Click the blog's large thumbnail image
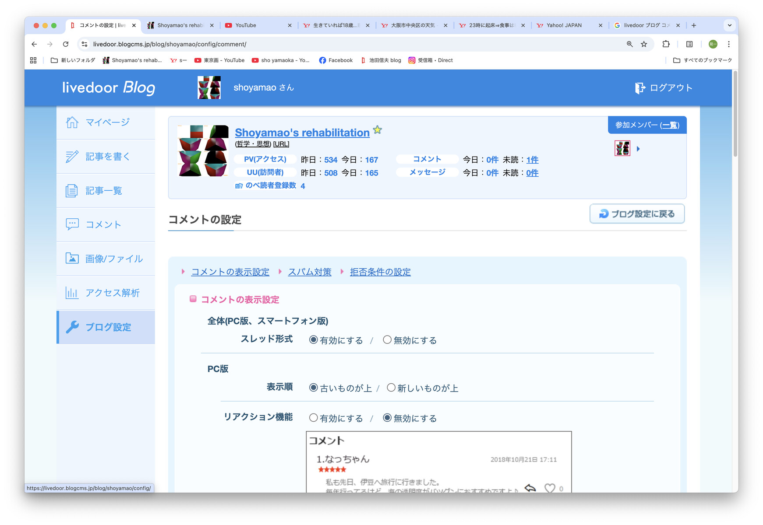 [203, 151]
